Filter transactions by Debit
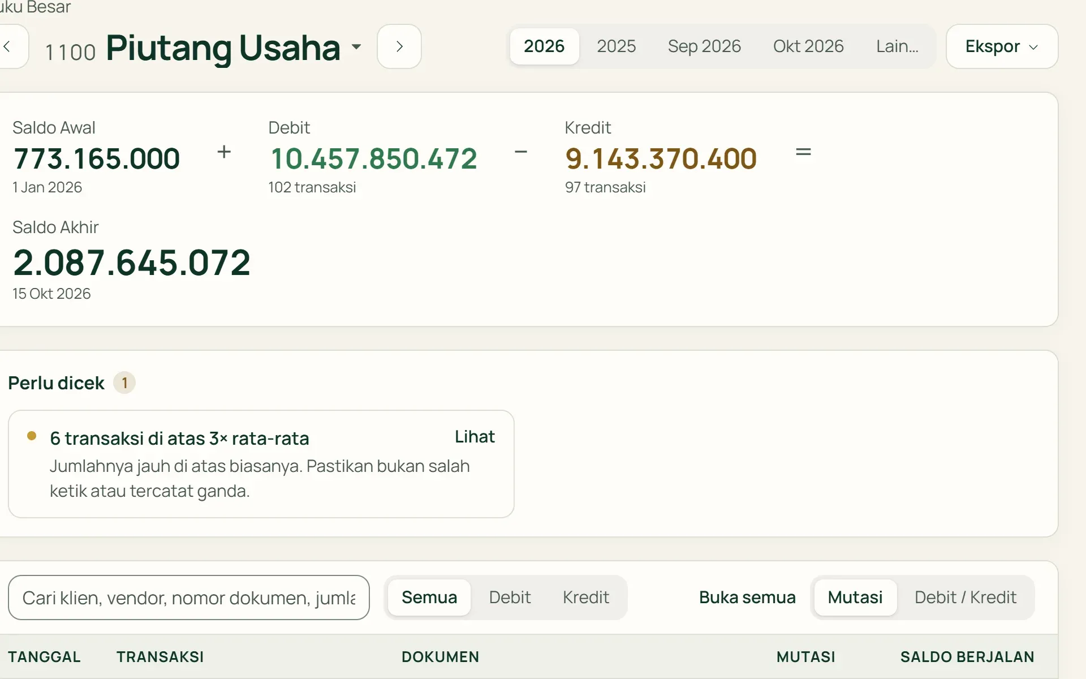The image size is (1086, 679). pyautogui.click(x=510, y=598)
